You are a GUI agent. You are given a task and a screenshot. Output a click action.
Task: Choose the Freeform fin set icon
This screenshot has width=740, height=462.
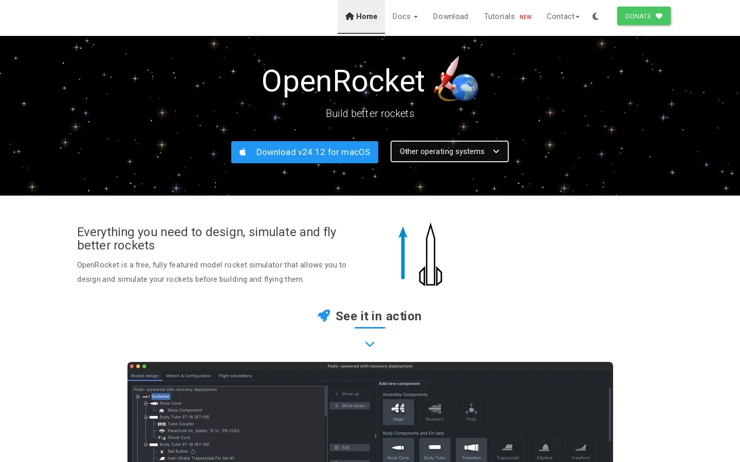point(581,450)
